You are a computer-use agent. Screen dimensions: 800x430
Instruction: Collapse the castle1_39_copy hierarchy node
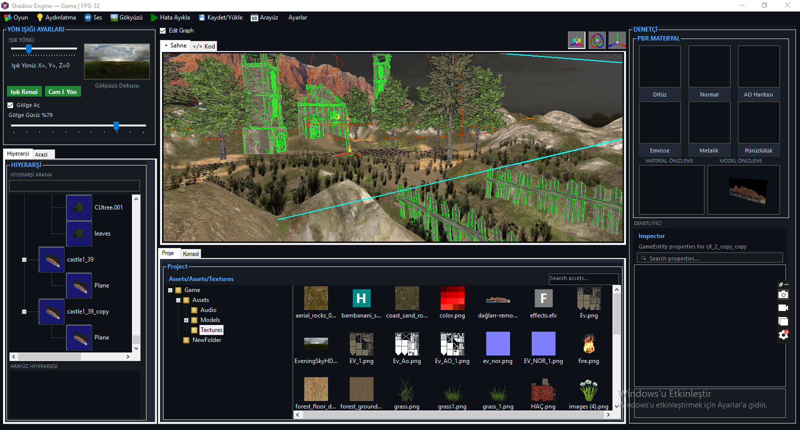pyautogui.click(x=24, y=311)
